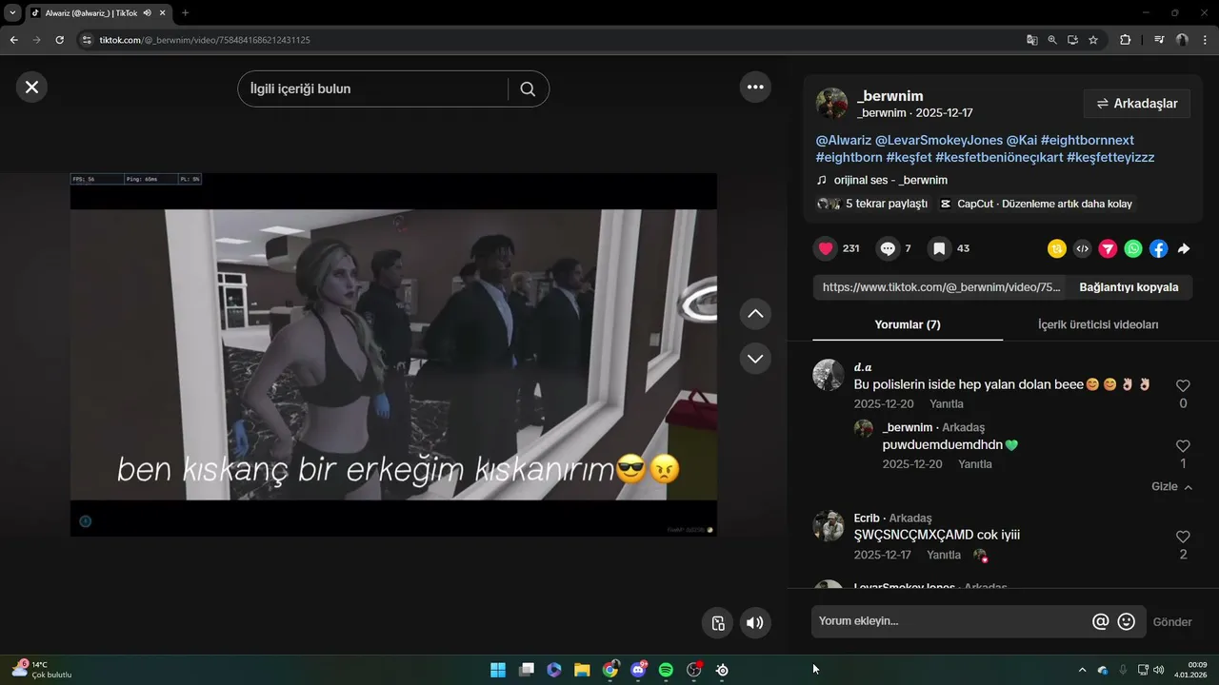Click the search magnifier icon in related content bar
1219x685 pixels.
tap(528, 88)
